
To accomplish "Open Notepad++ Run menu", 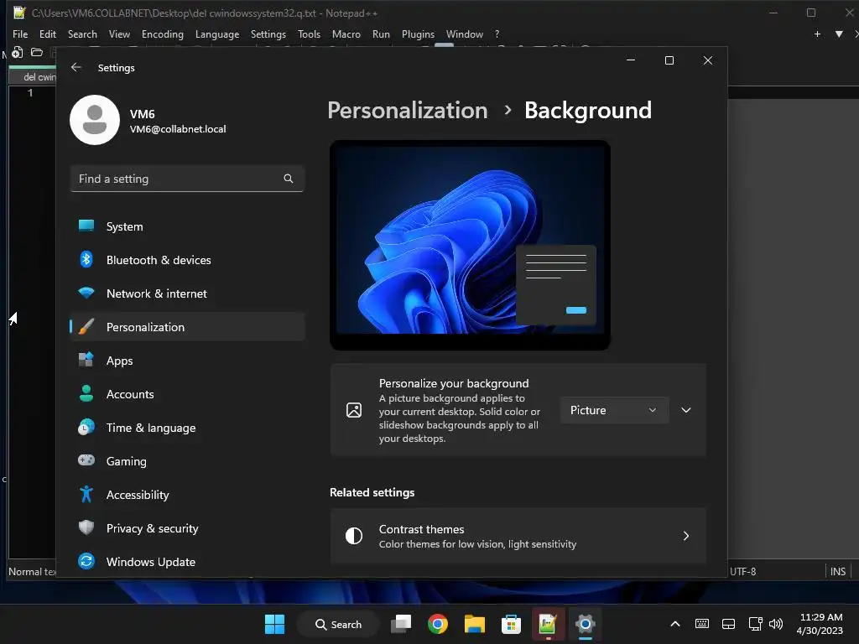I will tap(382, 34).
